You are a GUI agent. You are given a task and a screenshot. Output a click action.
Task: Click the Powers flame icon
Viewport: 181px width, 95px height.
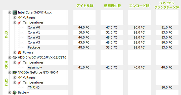click(20, 52)
